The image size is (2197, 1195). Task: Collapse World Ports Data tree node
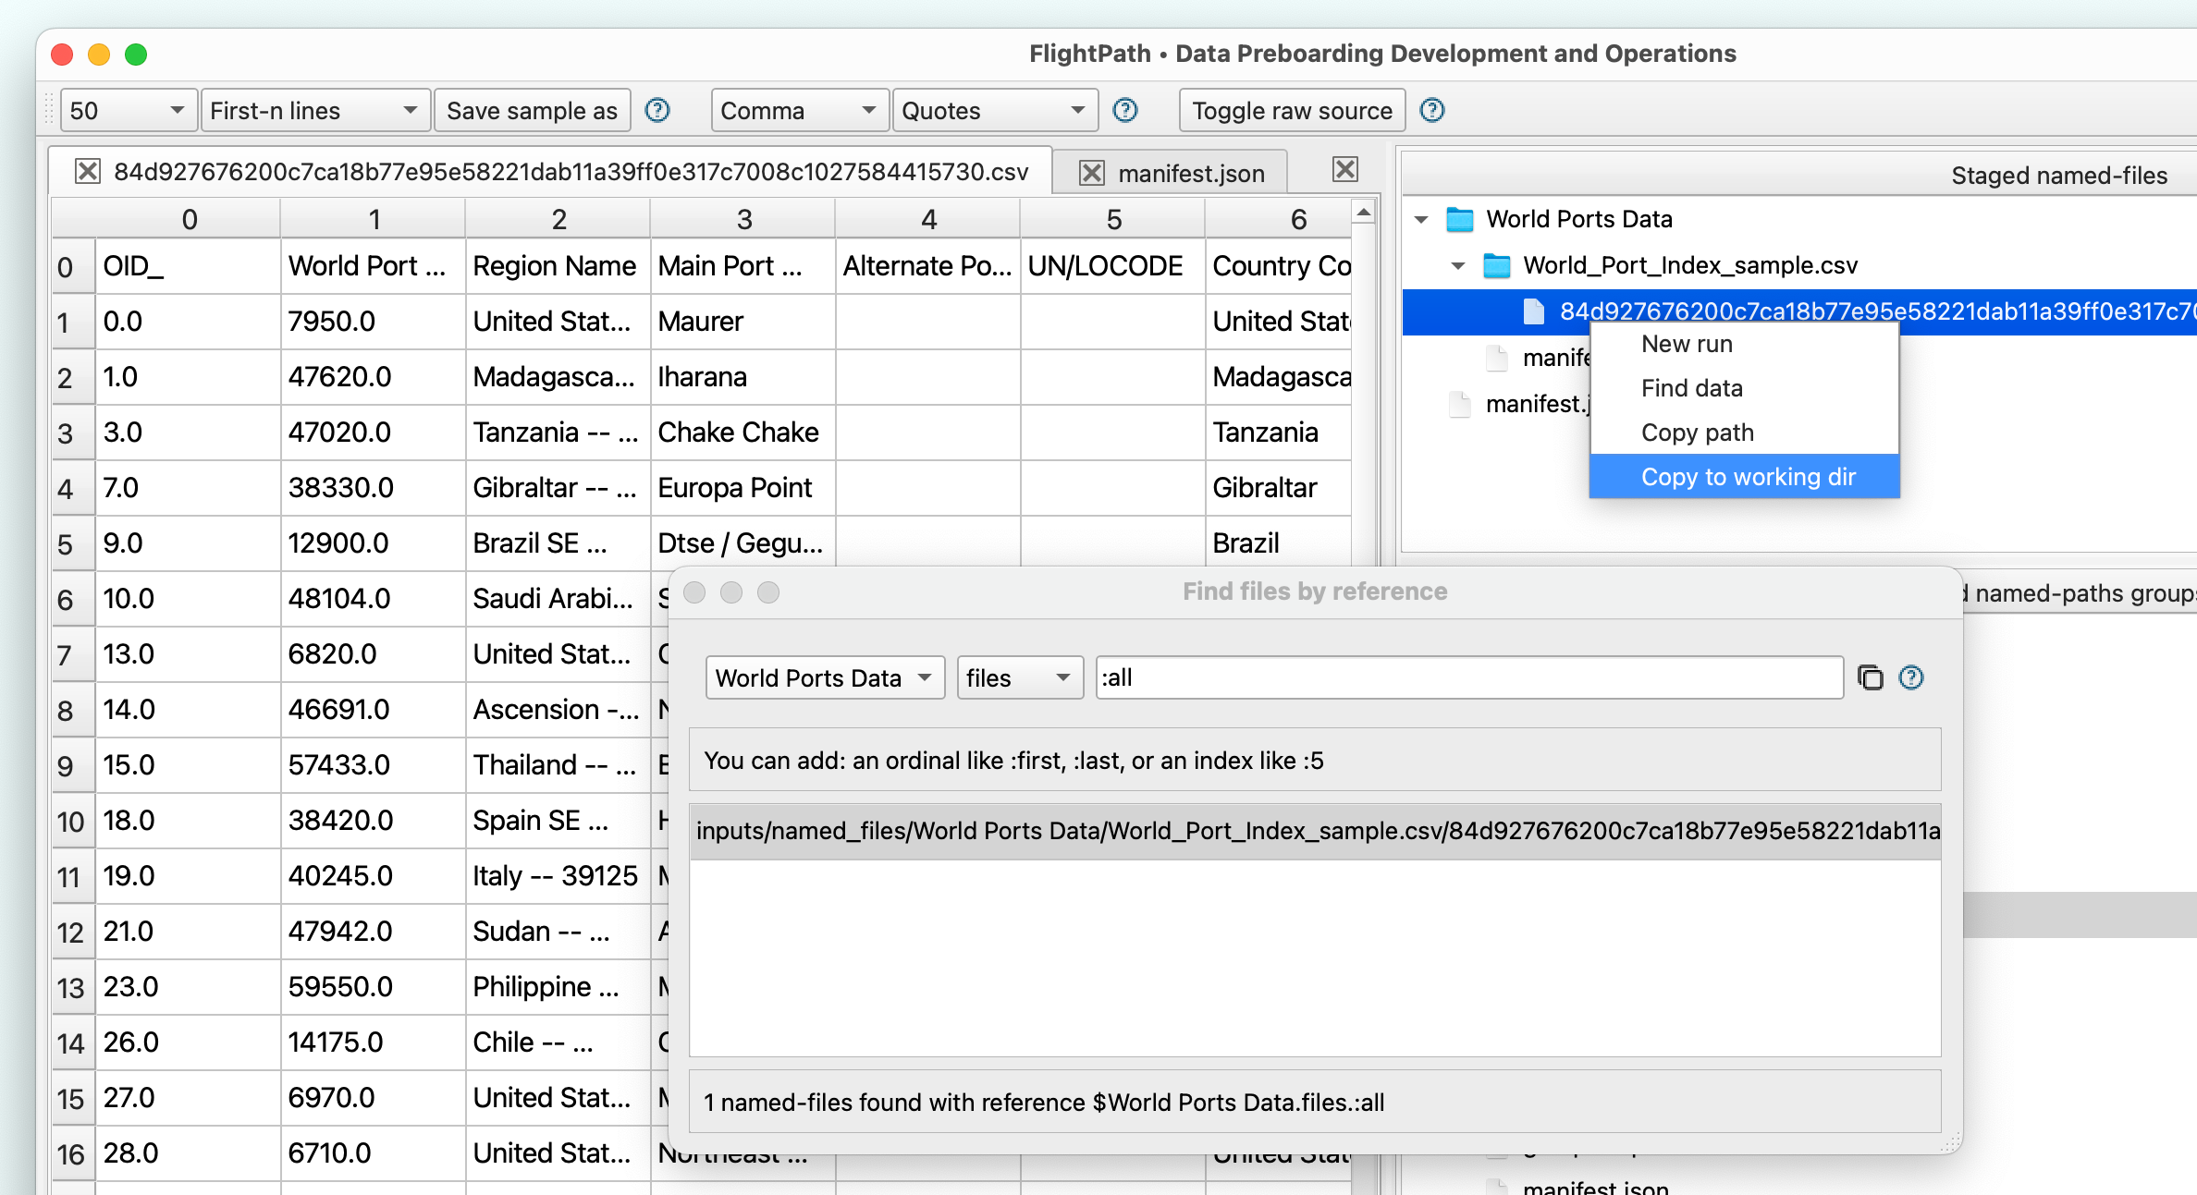(x=1422, y=220)
